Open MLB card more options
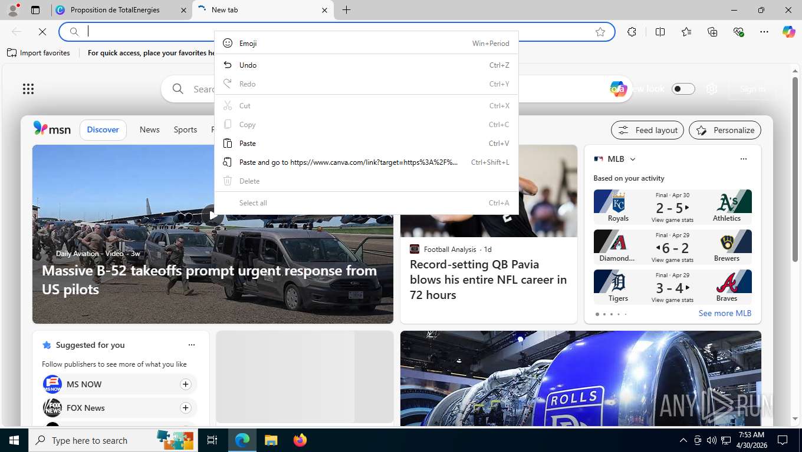 coord(743,159)
